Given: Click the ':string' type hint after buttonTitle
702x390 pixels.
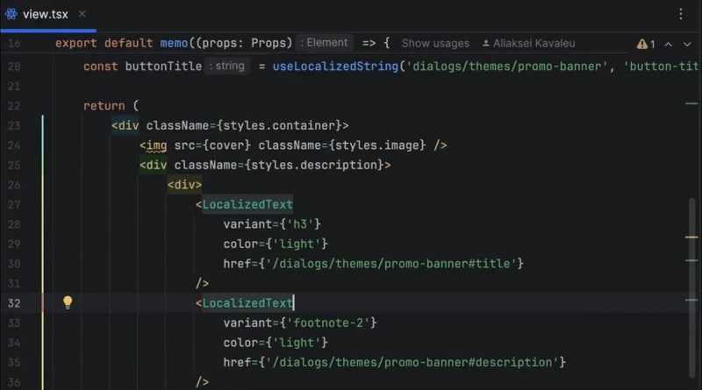Looking at the screenshot, I should [227, 66].
